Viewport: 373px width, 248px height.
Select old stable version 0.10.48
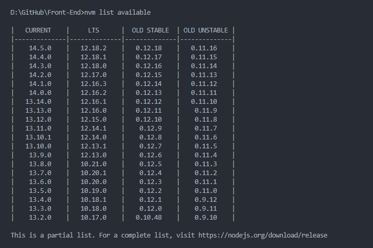click(149, 217)
